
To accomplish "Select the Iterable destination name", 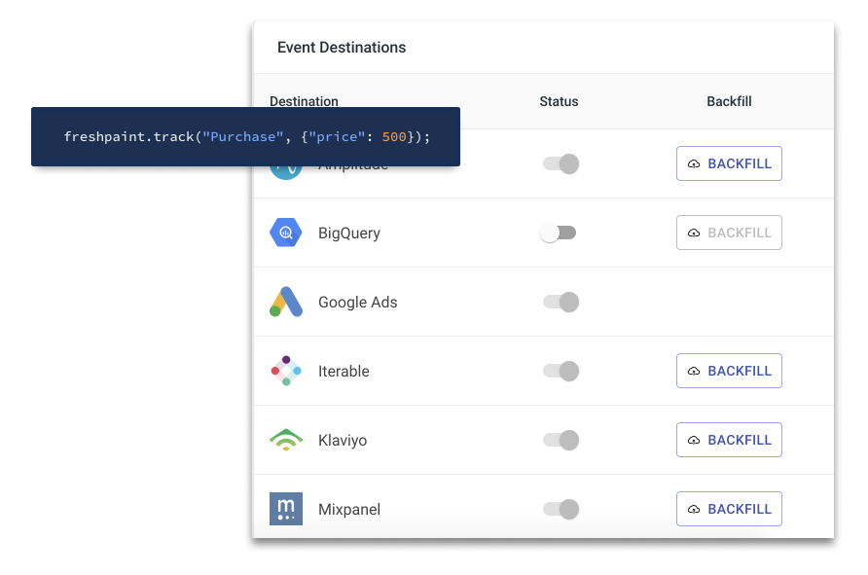I will point(344,371).
